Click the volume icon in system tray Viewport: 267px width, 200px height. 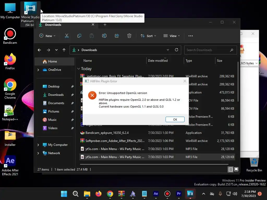pyautogui.click(x=235, y=194)
